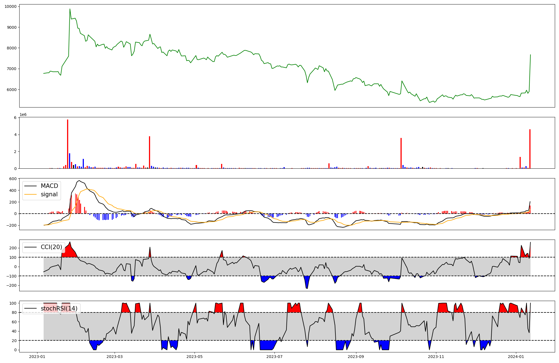Viewport: 559px width, 363px height.
Task: Click the 600 label on MACD axis
Action: [13, 179]
